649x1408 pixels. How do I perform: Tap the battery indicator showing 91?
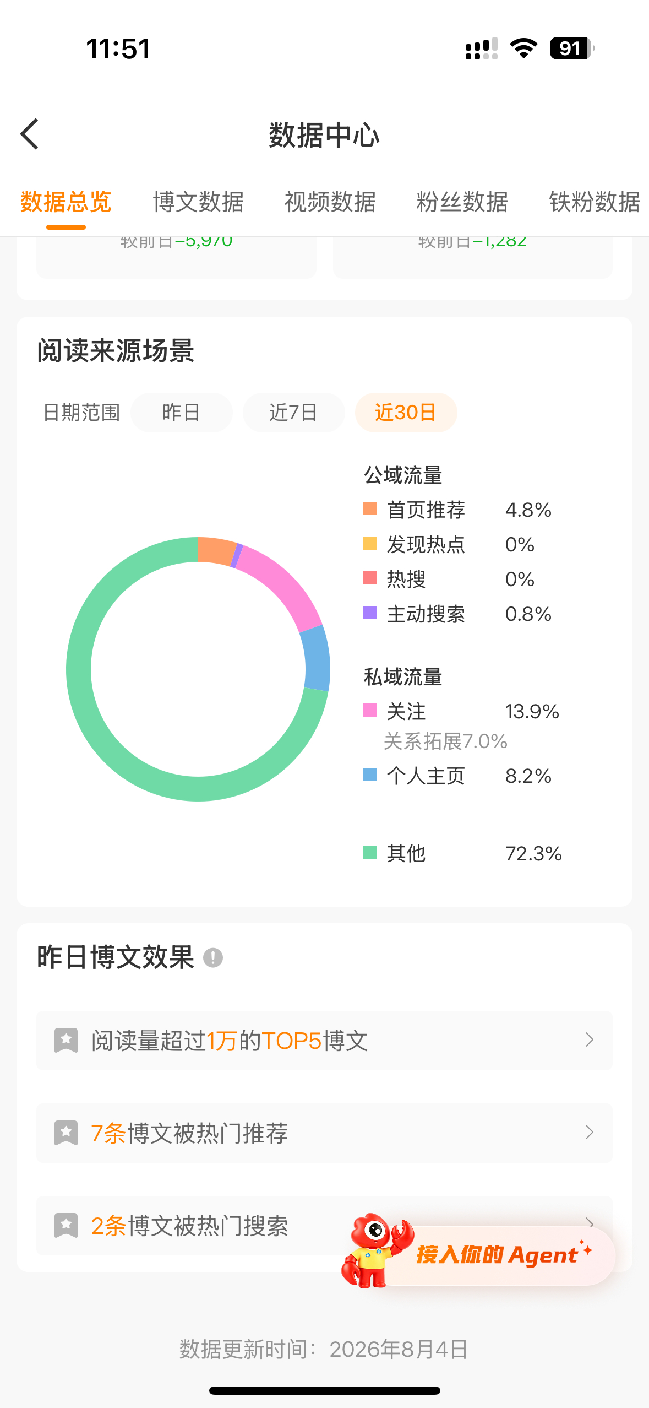572,48
